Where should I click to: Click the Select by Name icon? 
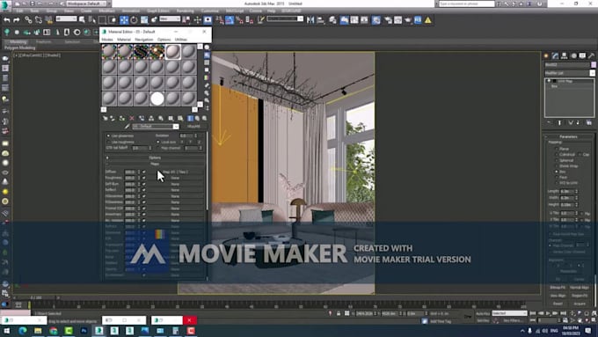pyautogui.click(x=92, y=20)
